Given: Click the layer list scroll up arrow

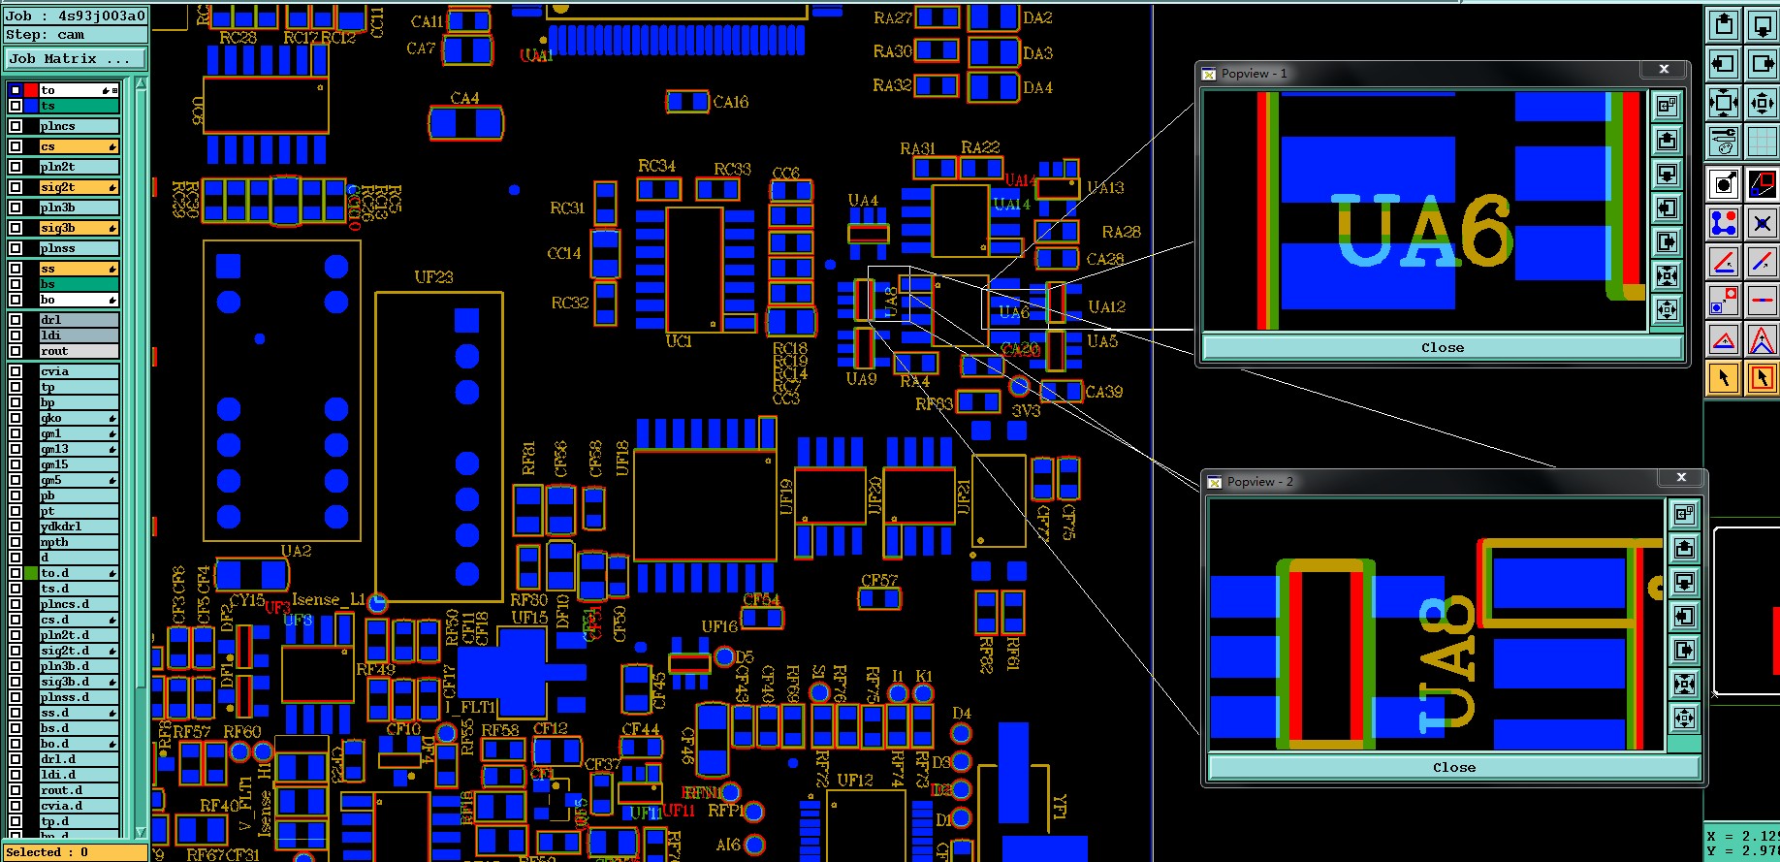Looking at the screenshot, I should [141, 84].
